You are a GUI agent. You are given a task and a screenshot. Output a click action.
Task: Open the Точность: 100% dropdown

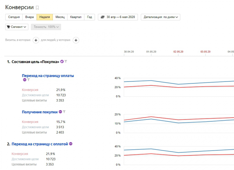coord(46,27)
